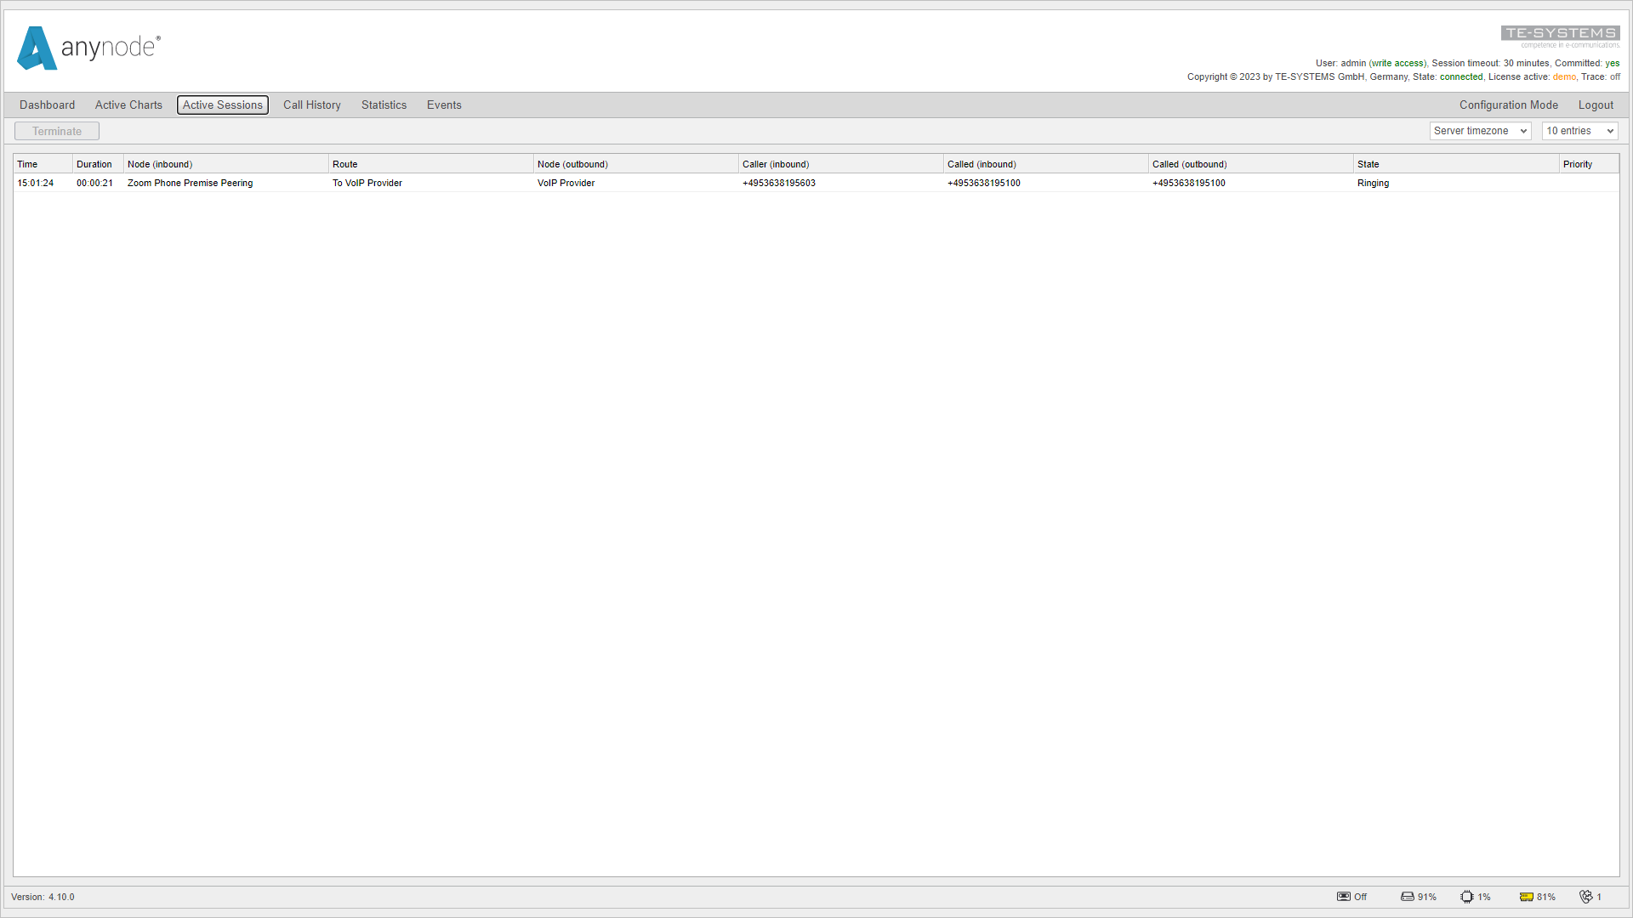Click the Terminate button

tap(57, 131)
